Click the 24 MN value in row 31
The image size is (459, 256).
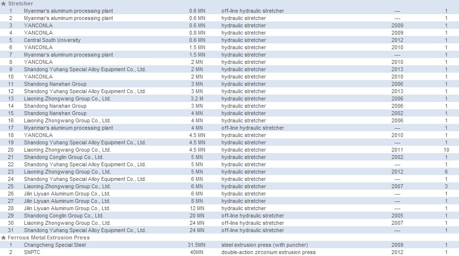click(197, 230)
